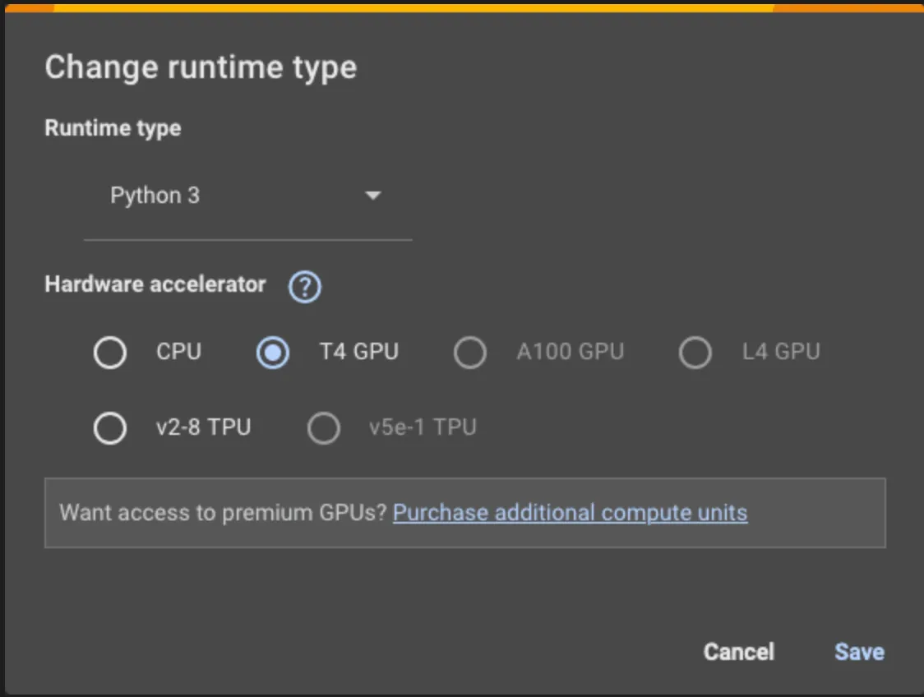This screenshot has height=697, width=924.
Task: Select the CPU hardware accelerator
Action: (110, 353)
